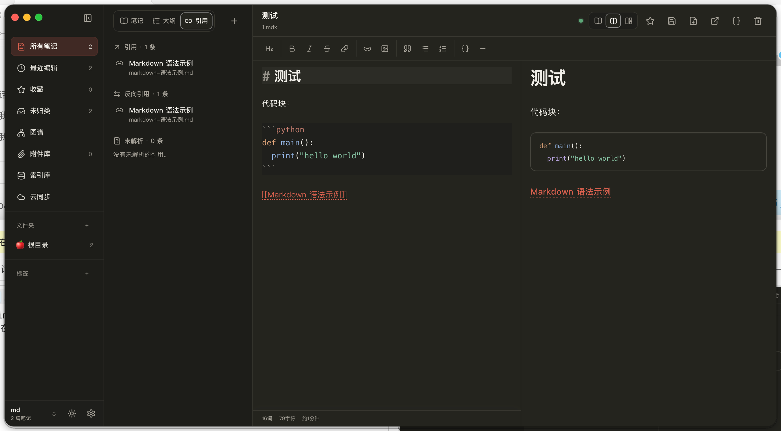
Task: Insert wiki reference link icon
Action: coord(367,49)
